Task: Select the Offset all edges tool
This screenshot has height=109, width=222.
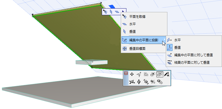Action: pos(146,74)
